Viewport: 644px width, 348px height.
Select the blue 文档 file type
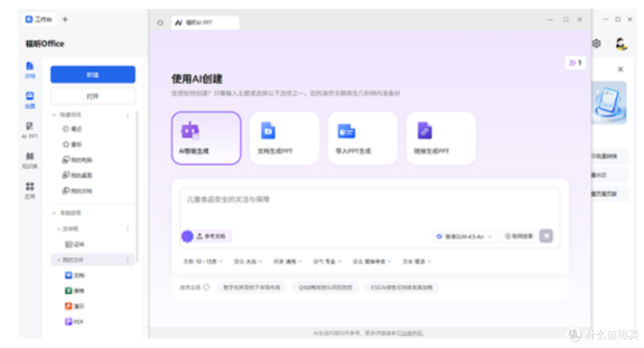pyautogui.click(x=75, y=275)
